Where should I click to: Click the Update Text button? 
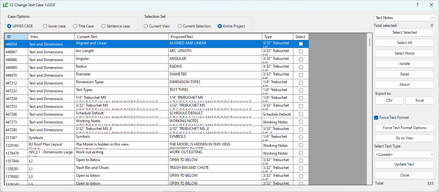404,164
